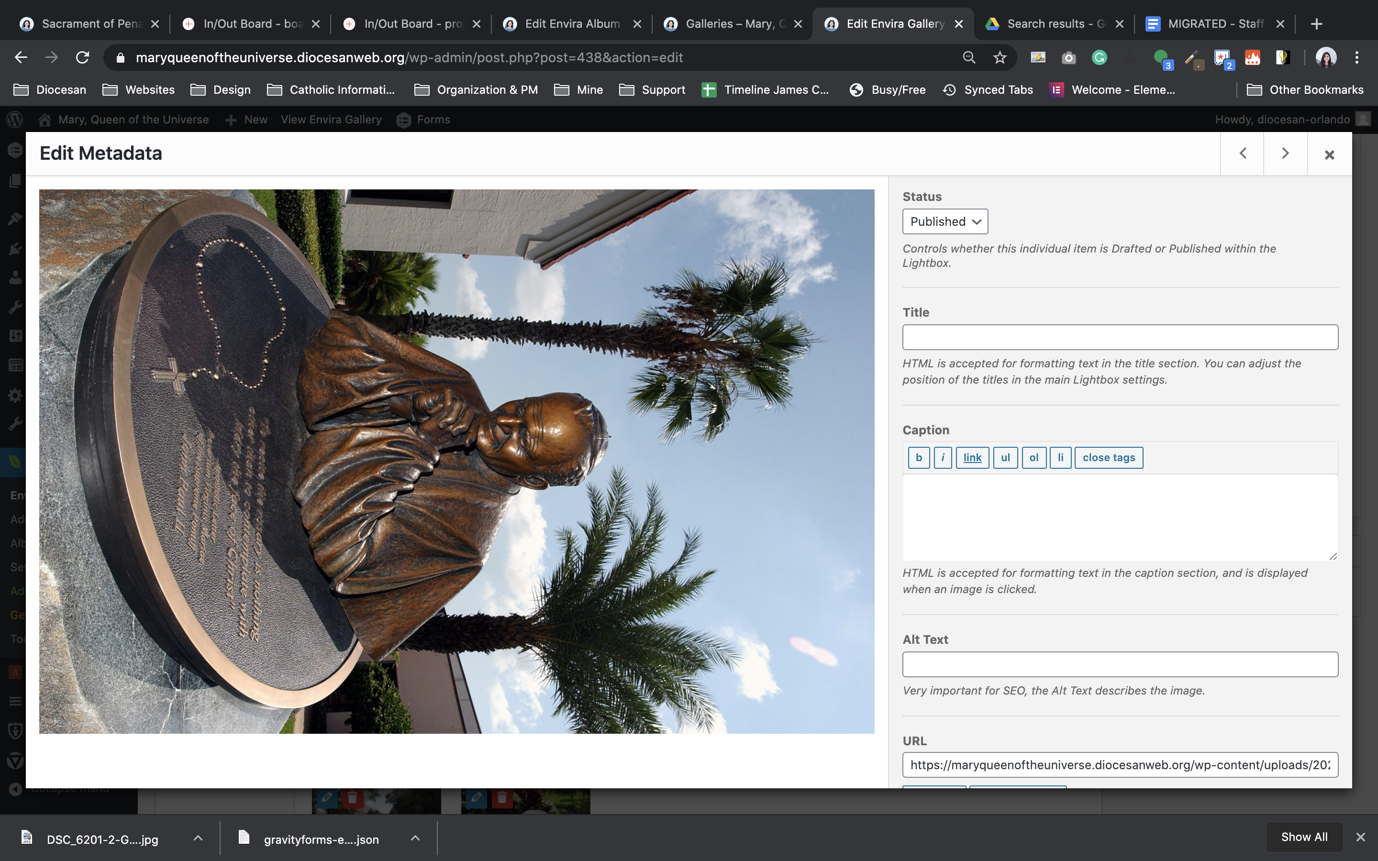
Task: Click Show All downloads button
Action: (x=1303, y=837)
